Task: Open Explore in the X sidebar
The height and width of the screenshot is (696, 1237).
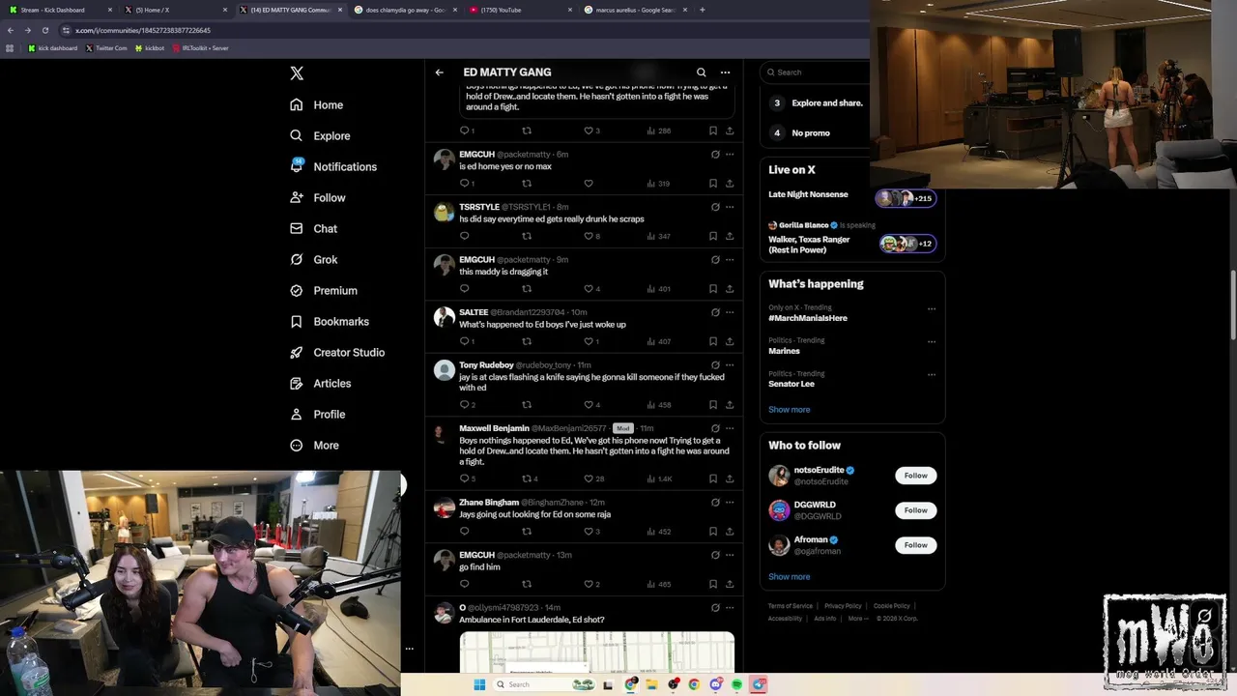Action: tap(320, 135)
